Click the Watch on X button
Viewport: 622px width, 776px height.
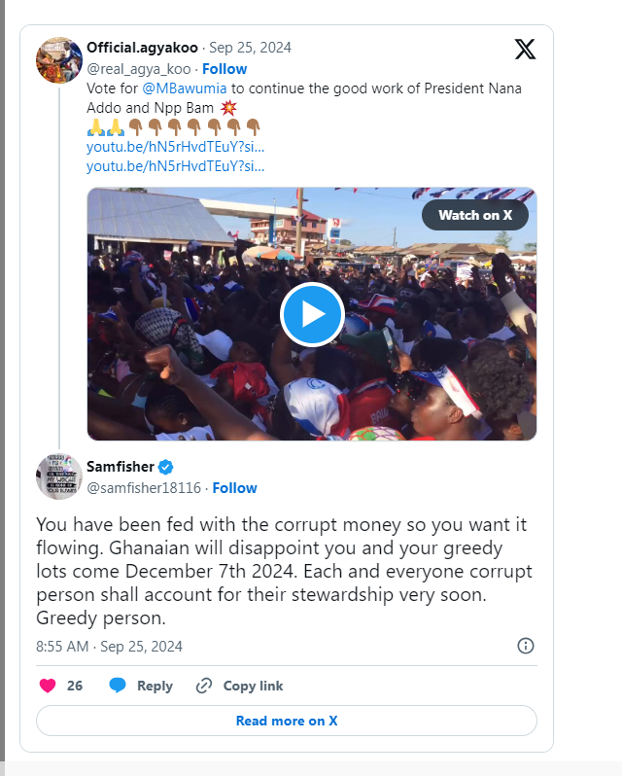click(x=475, y=215)
